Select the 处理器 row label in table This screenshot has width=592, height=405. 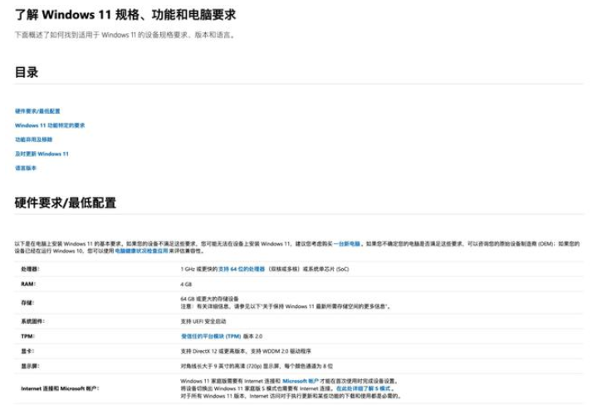[30, 269]
